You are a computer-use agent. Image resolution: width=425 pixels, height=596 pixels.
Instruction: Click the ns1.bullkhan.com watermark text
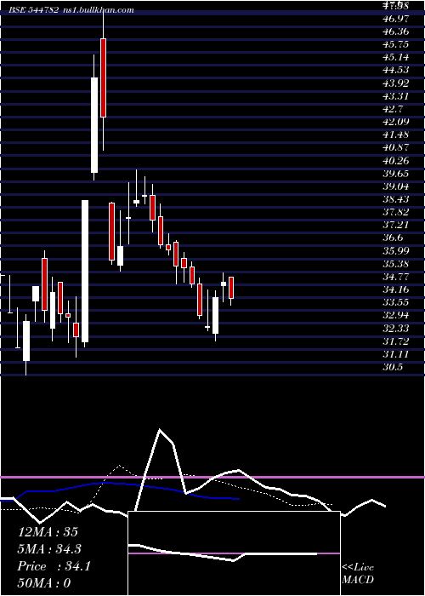click(98, 10)
